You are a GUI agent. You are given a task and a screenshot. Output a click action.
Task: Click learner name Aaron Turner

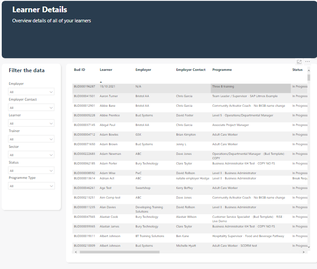pos(109,96)
